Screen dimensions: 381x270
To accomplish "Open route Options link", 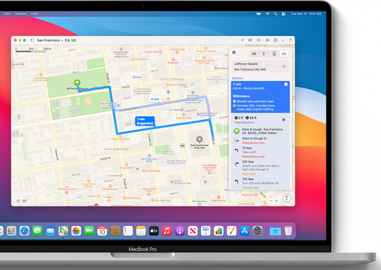I will tap(238, 78).
